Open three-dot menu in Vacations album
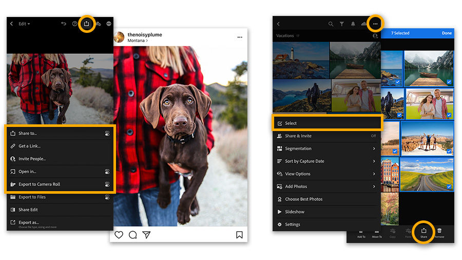 tap(375, 24)
